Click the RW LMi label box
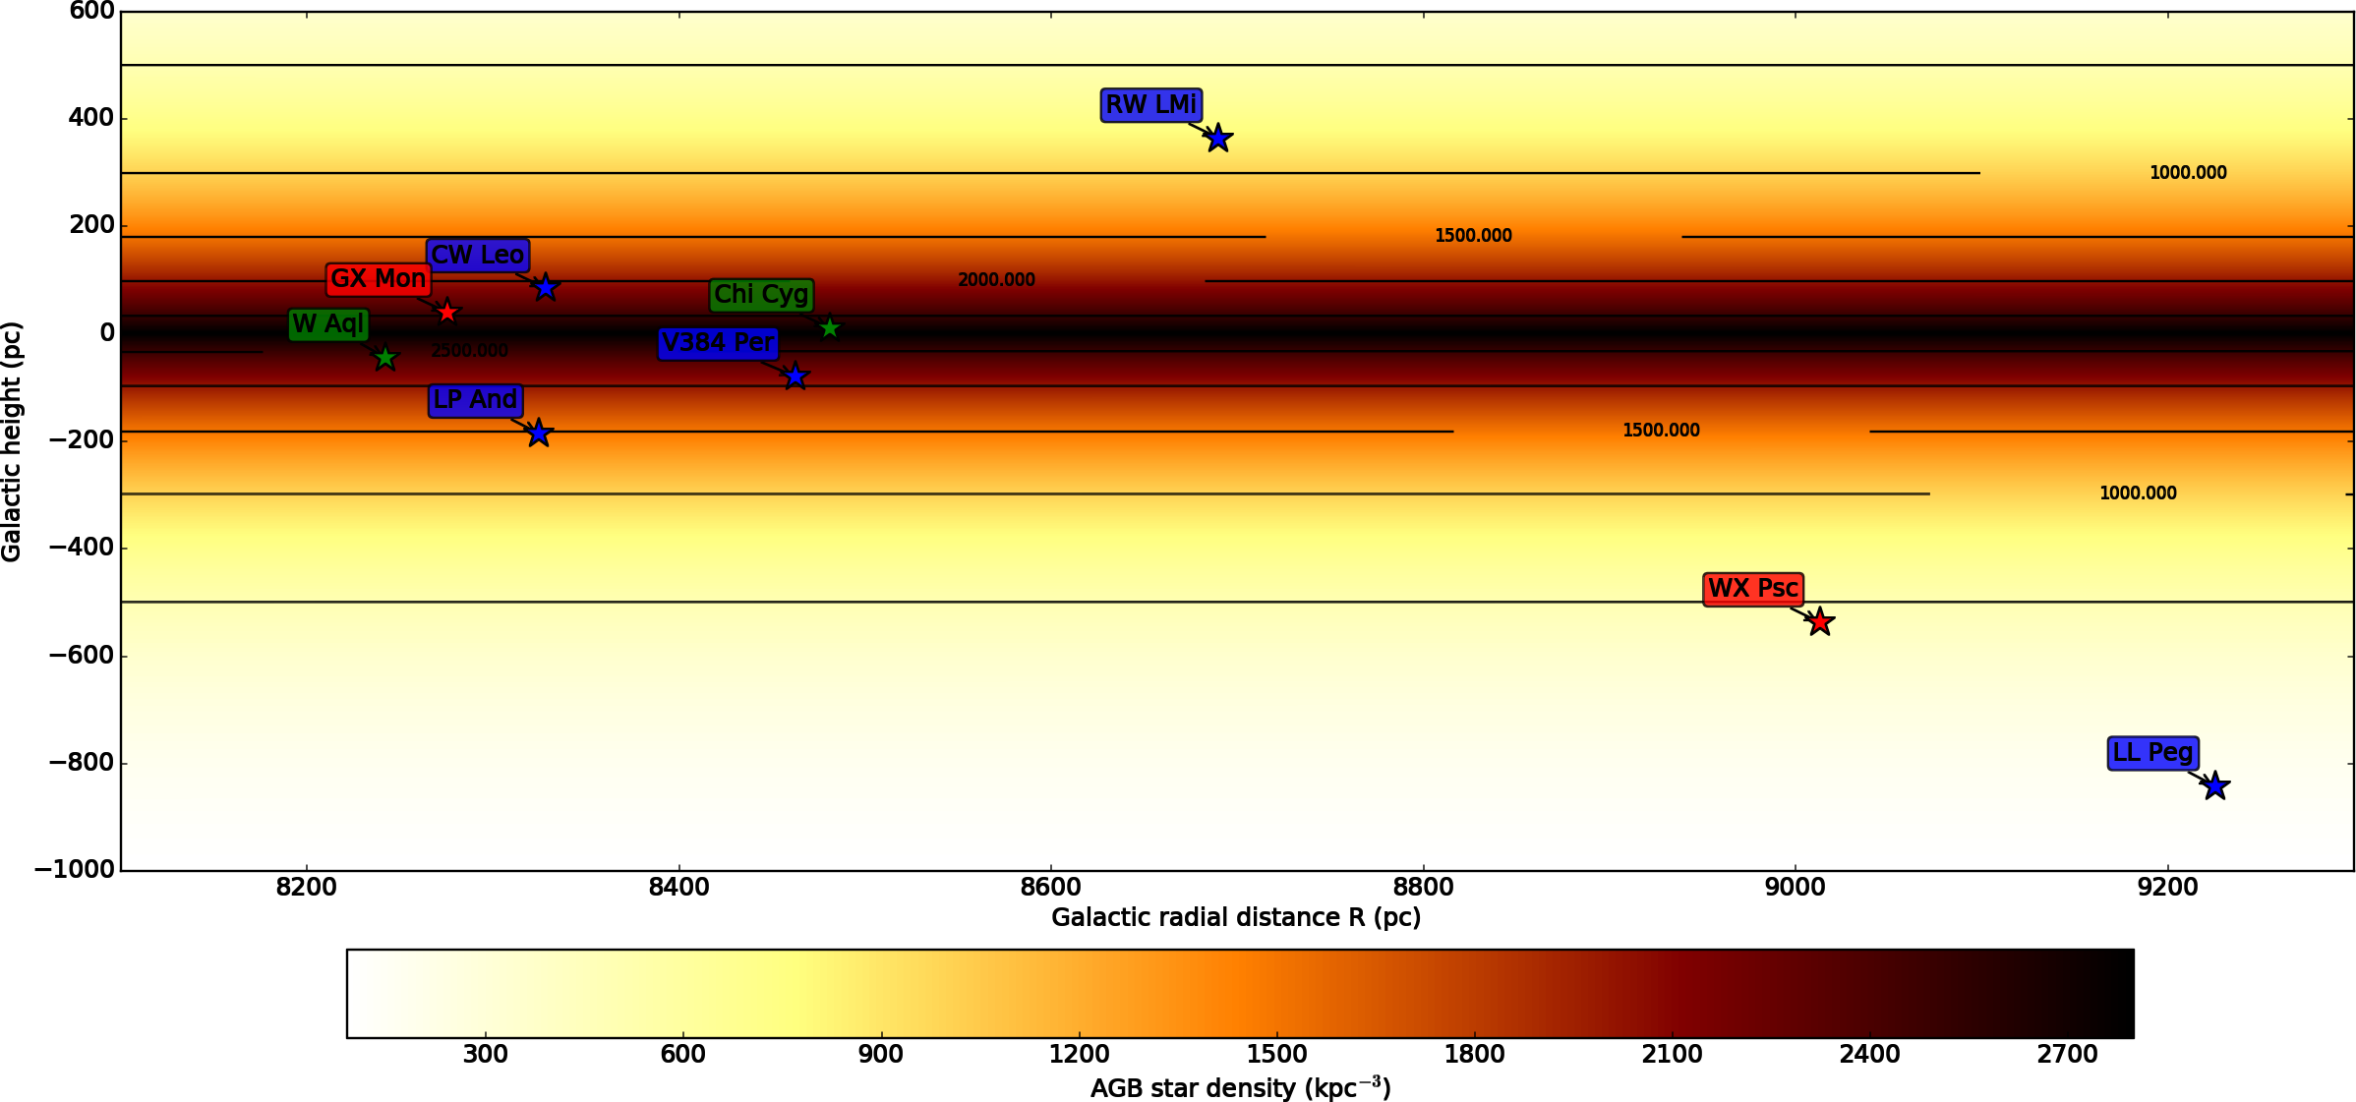This screenshot has width=2356, height=1102. pyautogui.click(x=1150, y=104)
